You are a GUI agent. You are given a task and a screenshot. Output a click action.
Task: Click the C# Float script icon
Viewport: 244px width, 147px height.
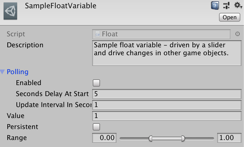coord(98,34)
